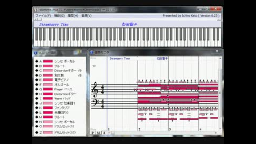The width and height of the screenshot is (256, 144).
Task: Click the 松田聖子 artist name above the keyboard
Action: (x=129, y=25)
